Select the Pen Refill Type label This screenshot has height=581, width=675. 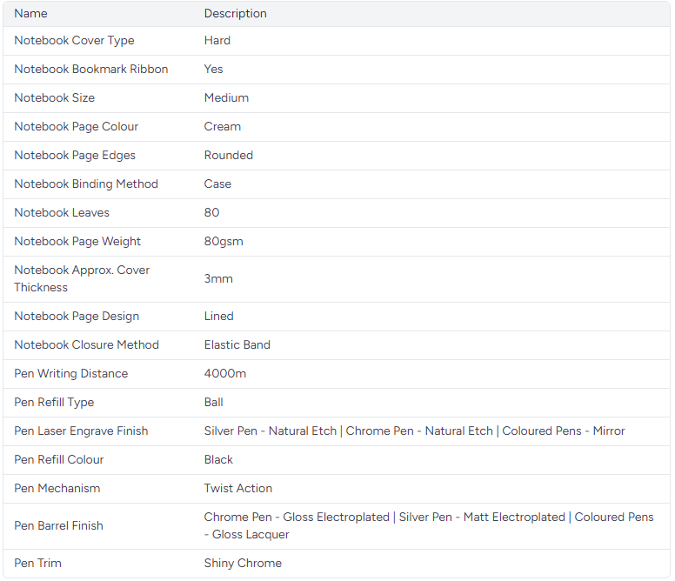(54, 403)
